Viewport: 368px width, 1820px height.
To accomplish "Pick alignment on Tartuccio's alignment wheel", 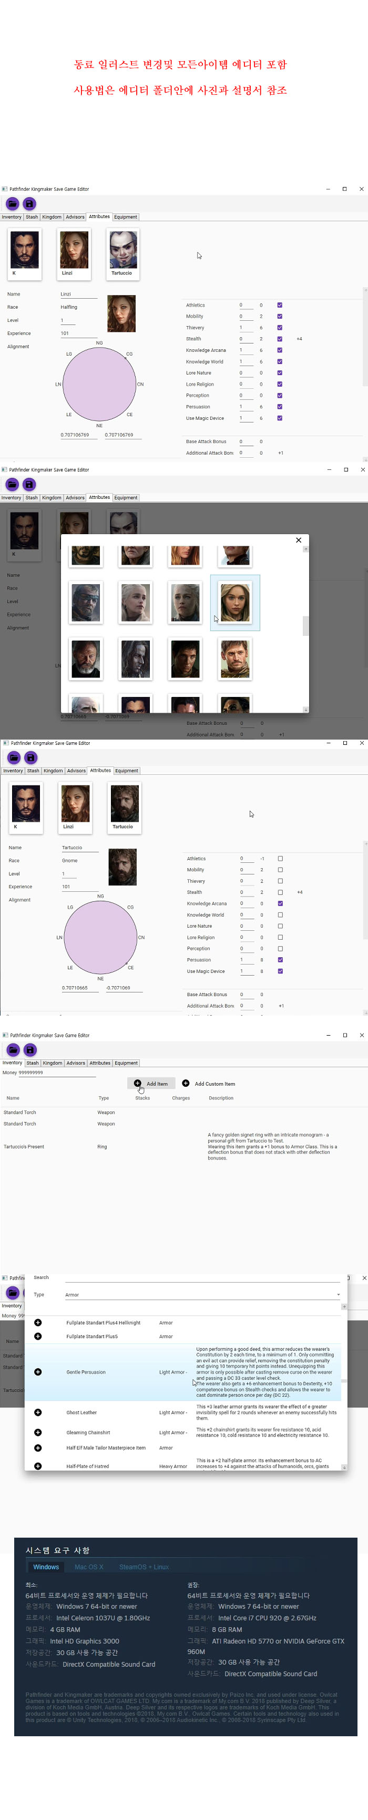I will point(101,938).
